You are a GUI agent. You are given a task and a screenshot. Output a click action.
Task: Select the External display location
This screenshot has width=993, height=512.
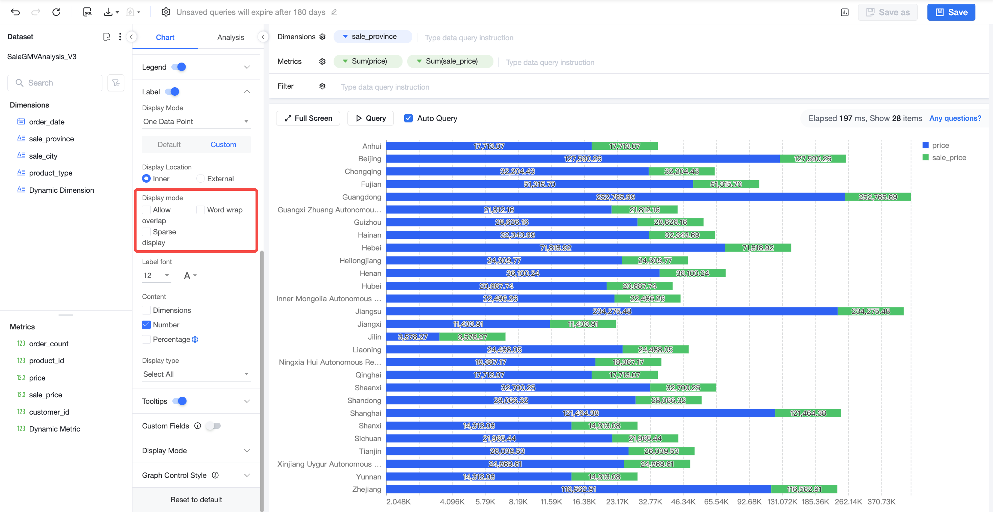200,178
